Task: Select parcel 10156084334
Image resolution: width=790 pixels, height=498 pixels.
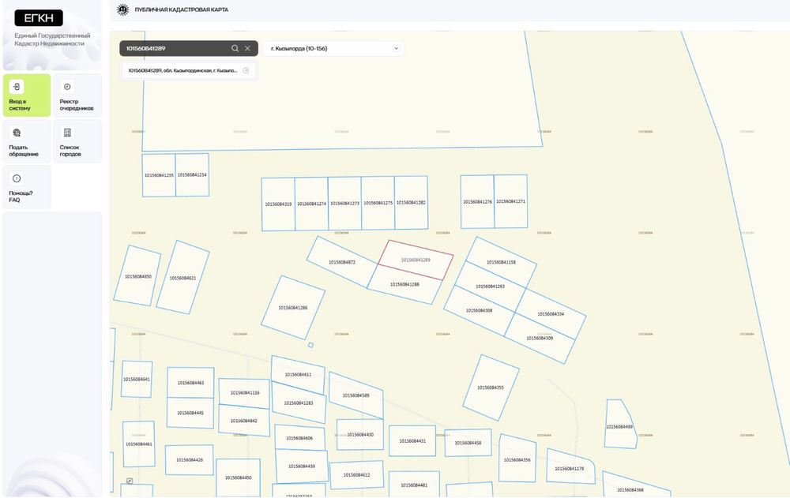Action: click(x=551, y=313)
